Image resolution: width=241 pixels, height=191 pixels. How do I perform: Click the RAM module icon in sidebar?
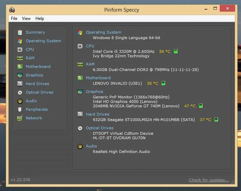[20, 58]
